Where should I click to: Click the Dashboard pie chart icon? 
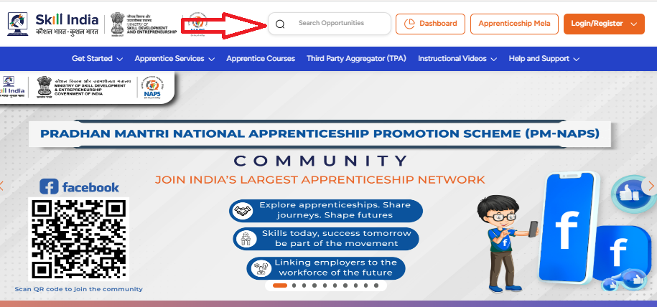[x=409, y=24]
